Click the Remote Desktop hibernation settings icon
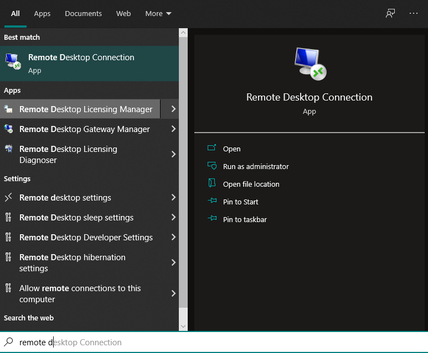This screenshot has width=428, height=353. click(8, 257)
